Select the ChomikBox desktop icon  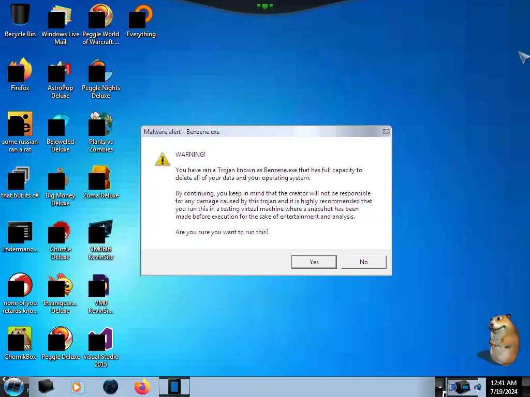click(20, 344)
